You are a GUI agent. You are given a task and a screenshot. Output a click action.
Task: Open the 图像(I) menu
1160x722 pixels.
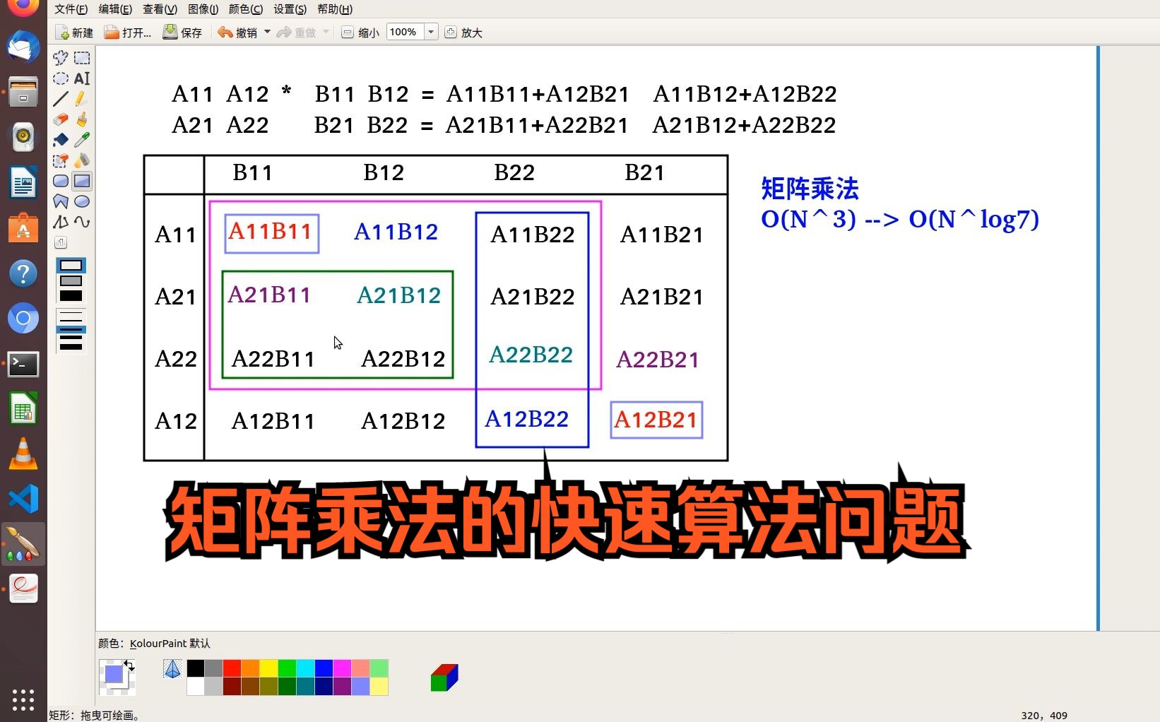coord(203,9)
